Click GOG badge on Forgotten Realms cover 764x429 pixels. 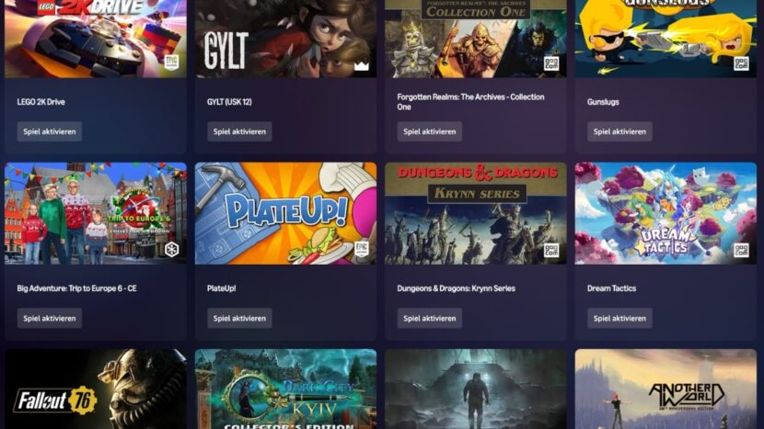(x=551, y=63)
